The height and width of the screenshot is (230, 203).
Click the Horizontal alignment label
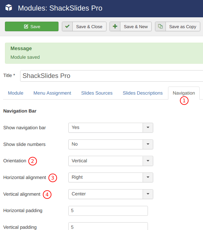coord(25,177)
